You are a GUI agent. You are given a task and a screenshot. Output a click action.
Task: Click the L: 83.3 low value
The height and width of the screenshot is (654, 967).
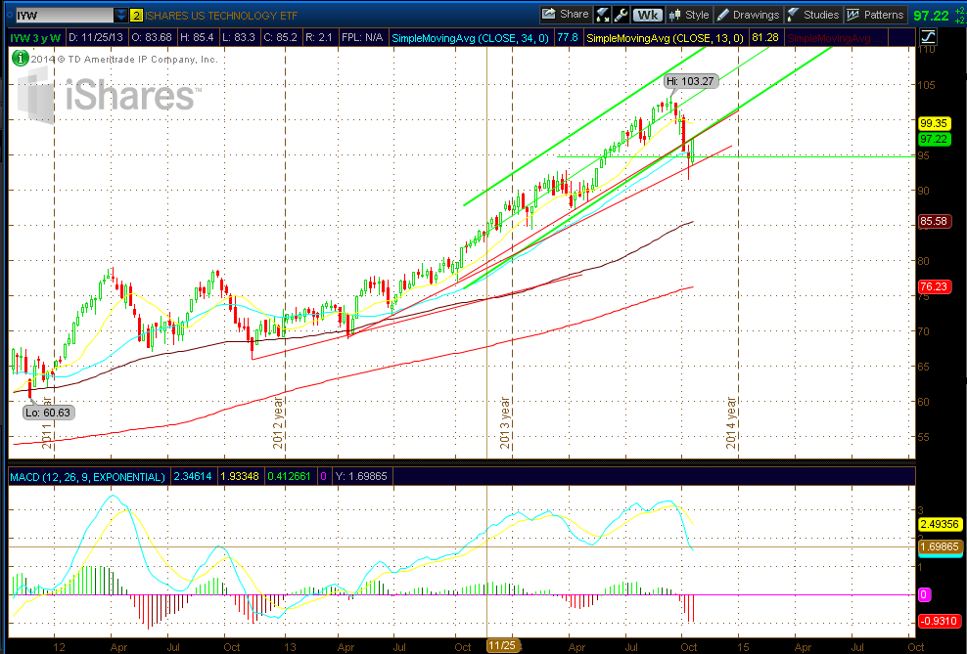(239, 37)
